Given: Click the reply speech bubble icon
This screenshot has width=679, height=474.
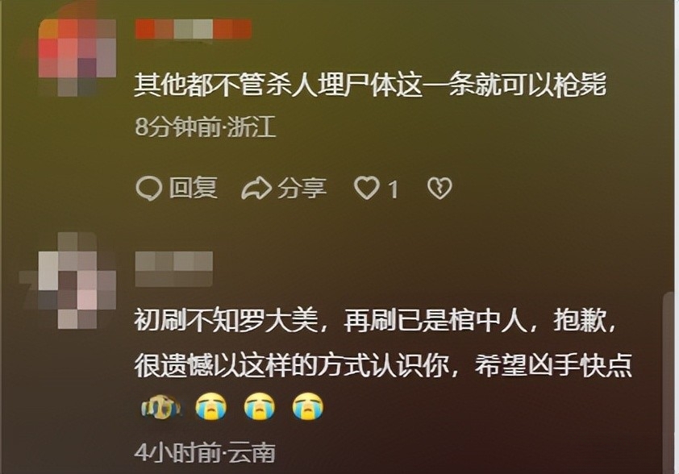Looking at the screenshot, I should point(148,189).
